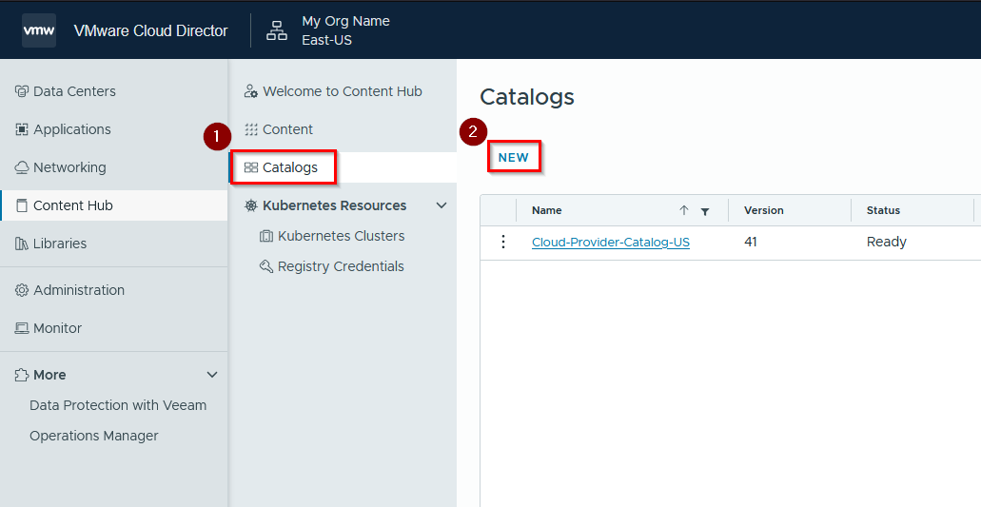
Task: Click the Kubernetes Clusters icon
Action: (x=265, y=236)
